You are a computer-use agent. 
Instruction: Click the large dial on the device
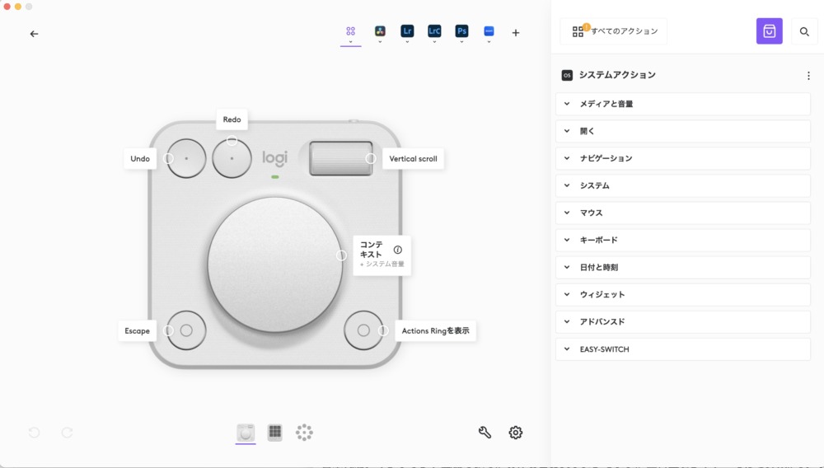(x=274, y=264)
